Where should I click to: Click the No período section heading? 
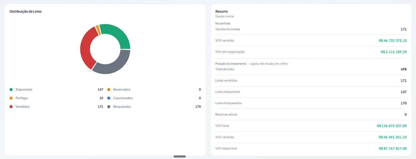pos(223,23)
